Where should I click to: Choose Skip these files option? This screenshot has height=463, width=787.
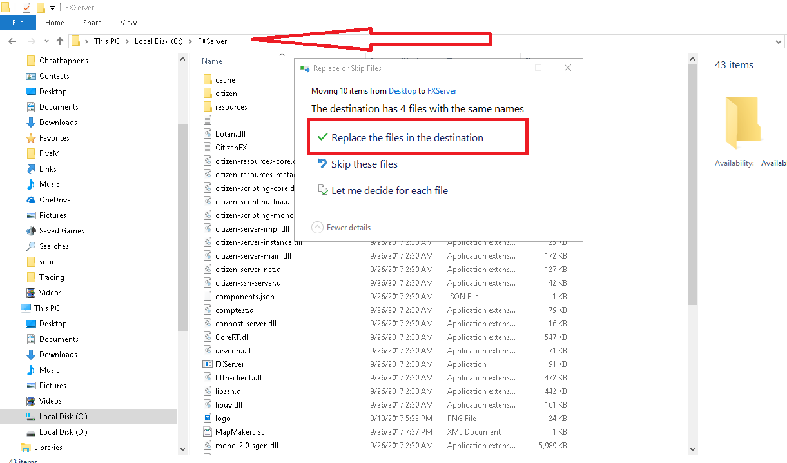click(x=364, y=164)
